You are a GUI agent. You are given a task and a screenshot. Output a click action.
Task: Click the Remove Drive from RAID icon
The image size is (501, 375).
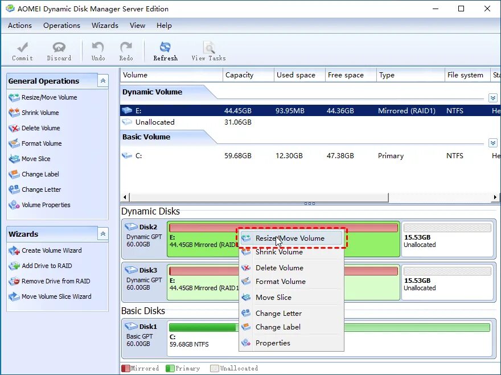14,281
